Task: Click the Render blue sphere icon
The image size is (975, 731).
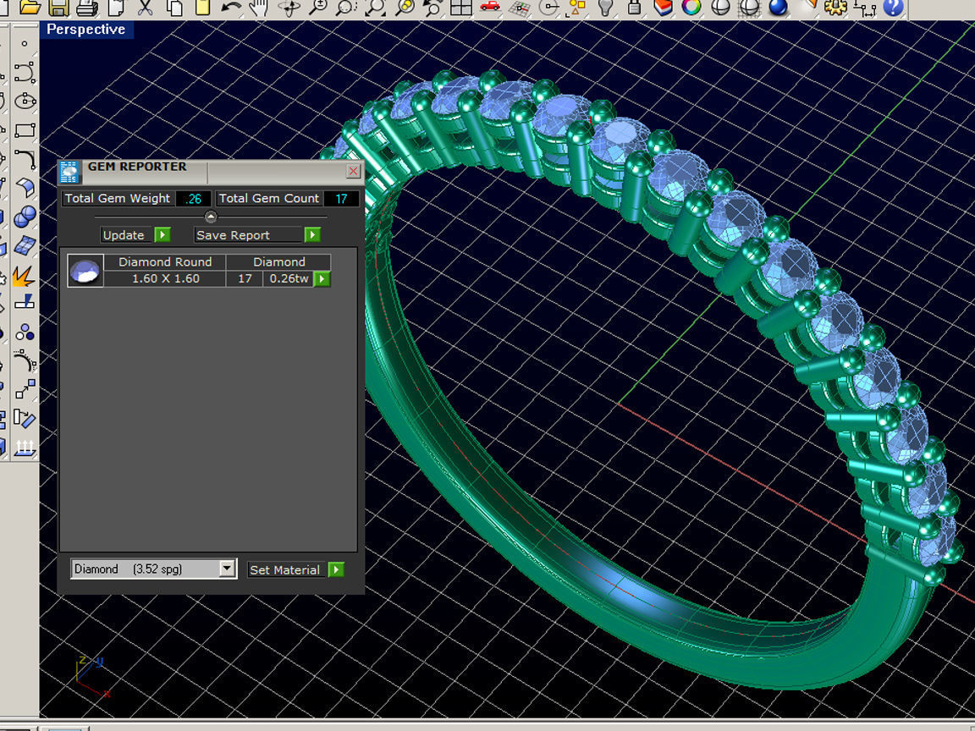Action: (778, 8)
